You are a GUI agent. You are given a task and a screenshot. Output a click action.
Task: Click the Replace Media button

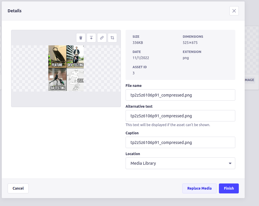[x=199, y=188]
